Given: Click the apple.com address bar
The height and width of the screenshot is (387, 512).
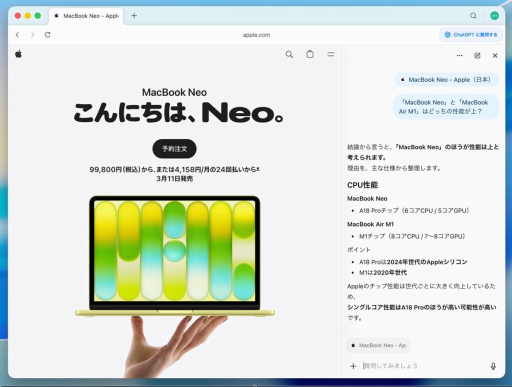Looking at the screenshot, I should tap(256, 35).
